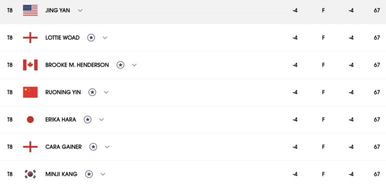Toggle the favorite star for Erika Hara
The image size is (386, 186).
click(x=88, y=119)
